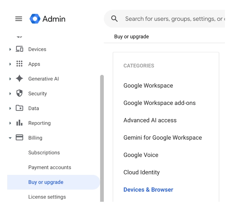Open the Devices menu label
The height and width of the screenshot is (209, 230).
click(x=37, y=49)
